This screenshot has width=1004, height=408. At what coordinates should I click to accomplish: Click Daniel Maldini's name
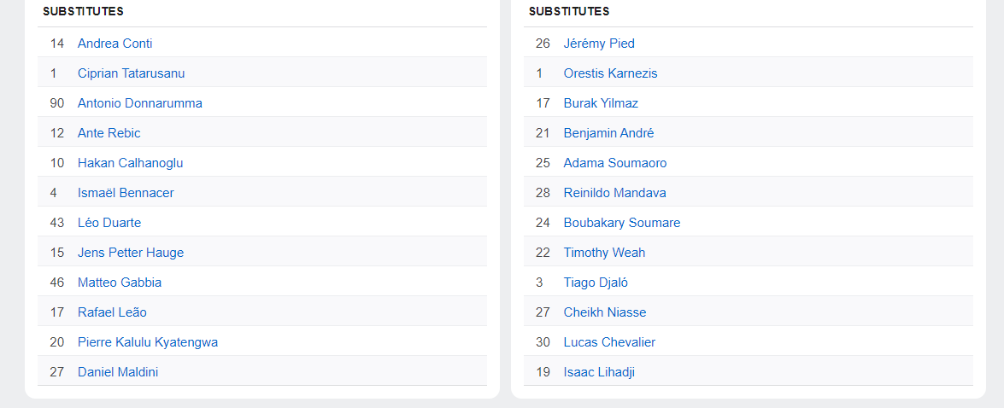click(x=118, y=372)
